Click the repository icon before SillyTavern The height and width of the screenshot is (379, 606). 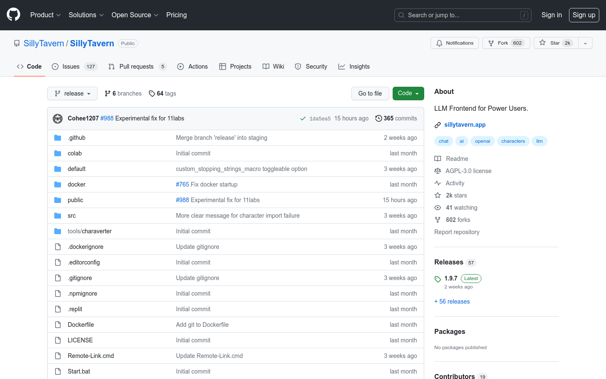coord(17,43)
